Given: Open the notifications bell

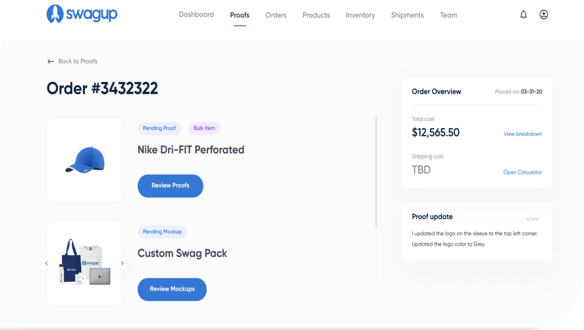Looking at the screenshot, I should (523, 15).
